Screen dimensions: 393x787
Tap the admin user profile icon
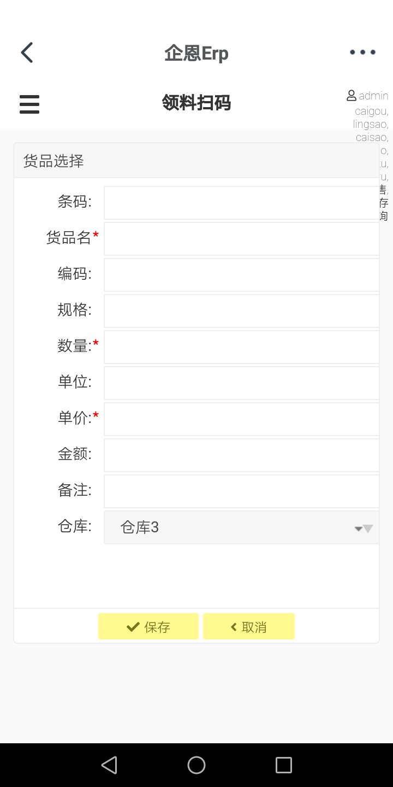[352, 96]
